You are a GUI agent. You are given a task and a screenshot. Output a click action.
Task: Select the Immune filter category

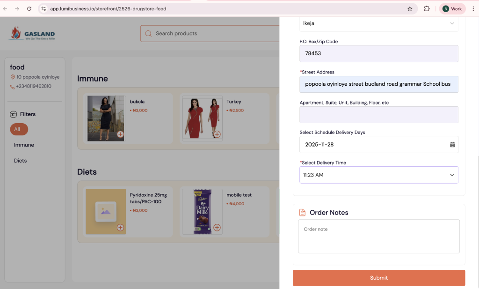pos(24,145)
